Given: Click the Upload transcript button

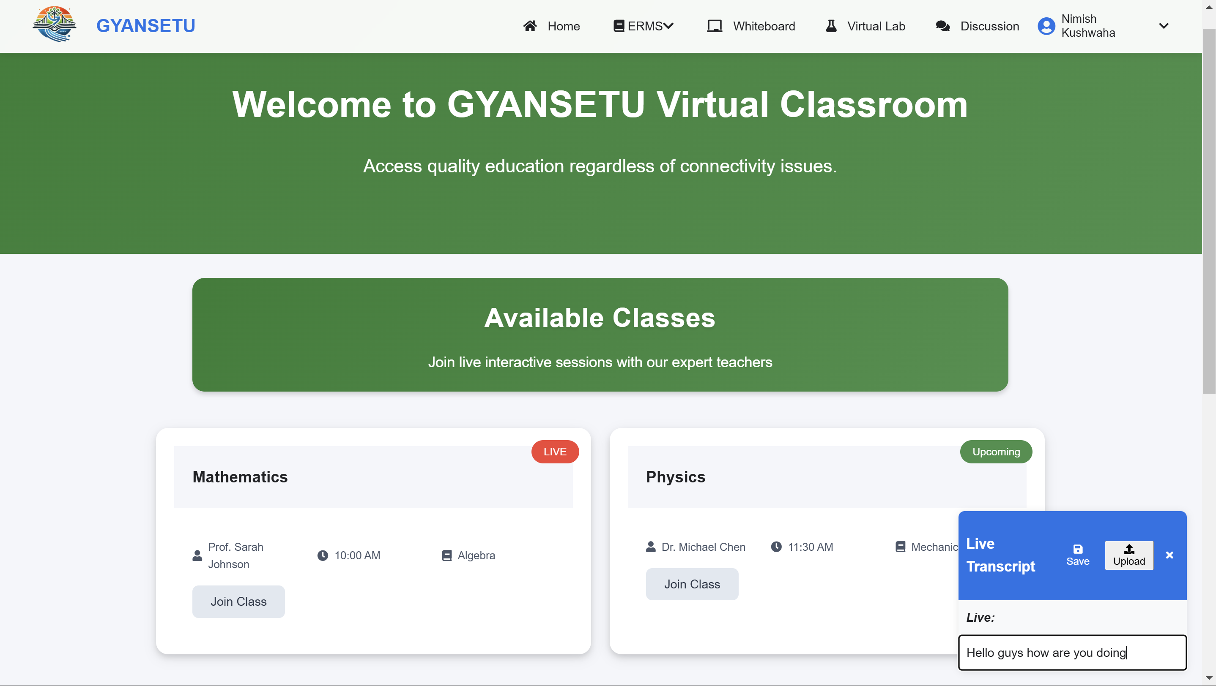Looking at the screenshot, I should [x=1128, y=555].
